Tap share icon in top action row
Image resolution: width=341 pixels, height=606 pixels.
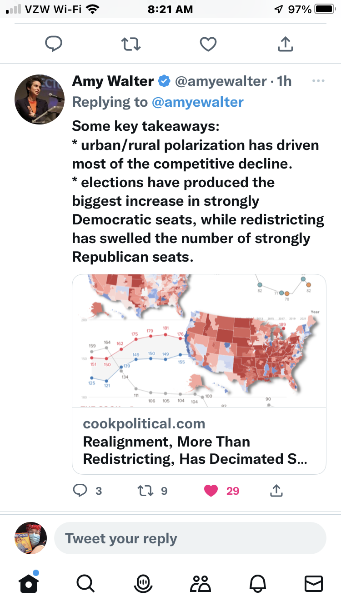coord(285,44)
